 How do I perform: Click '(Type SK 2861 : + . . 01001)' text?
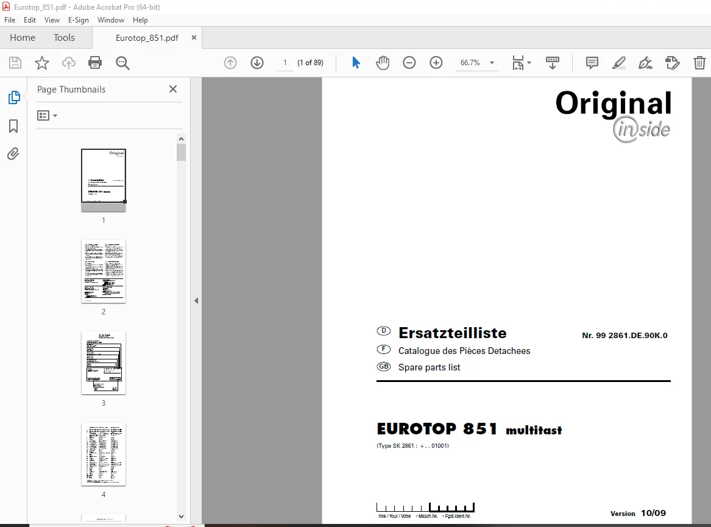412,446
